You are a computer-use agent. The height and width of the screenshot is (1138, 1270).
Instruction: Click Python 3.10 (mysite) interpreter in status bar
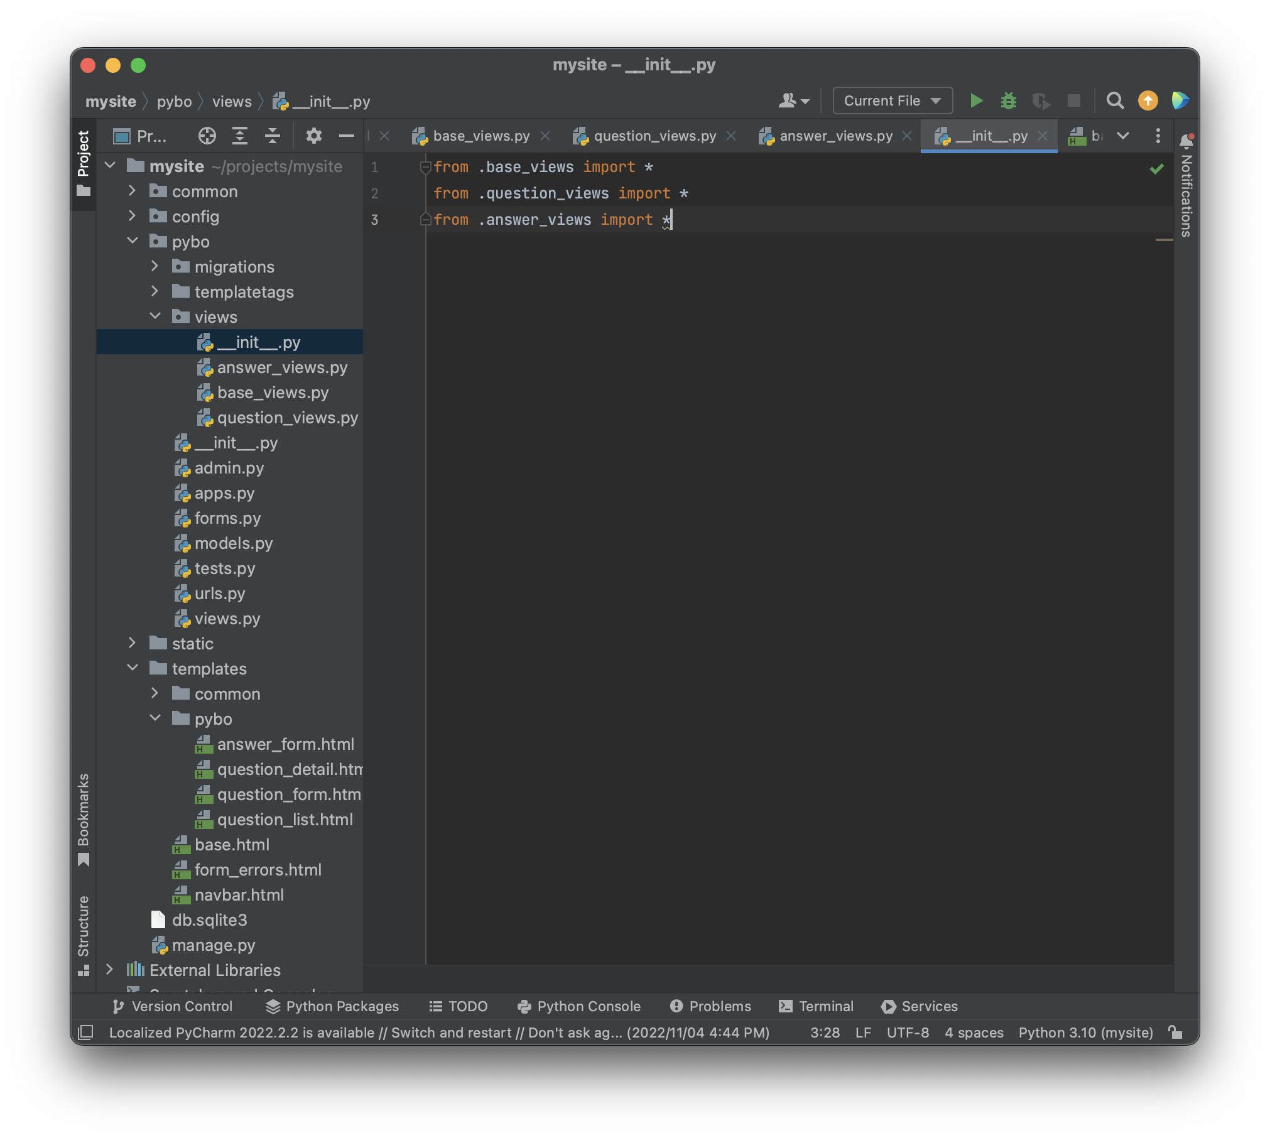(x=1085, y=1032)
